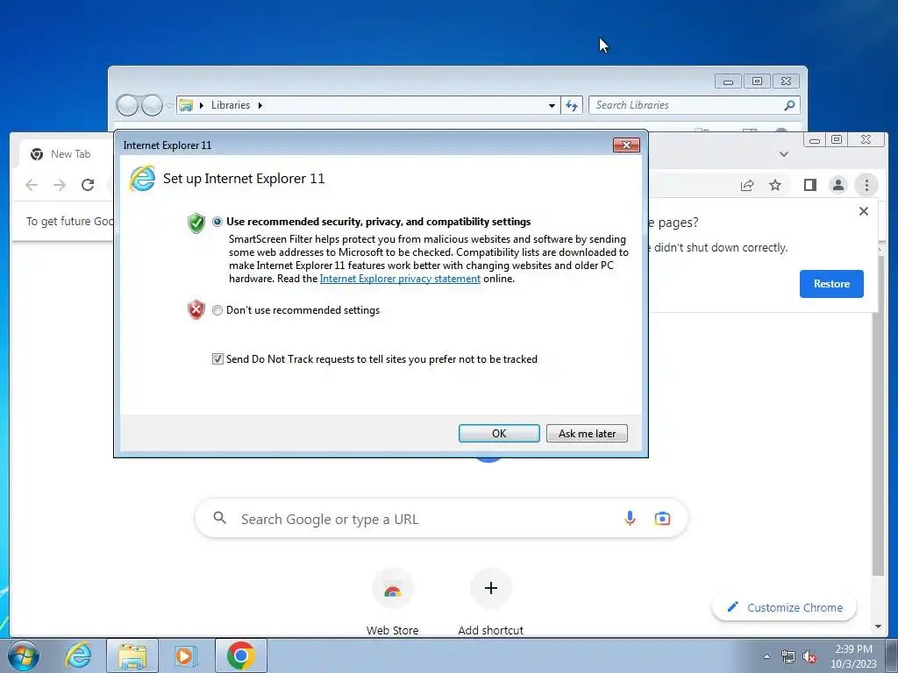Open Windows Start menu
This screenshot has width=898, height=673.
(x=23, y=655)
